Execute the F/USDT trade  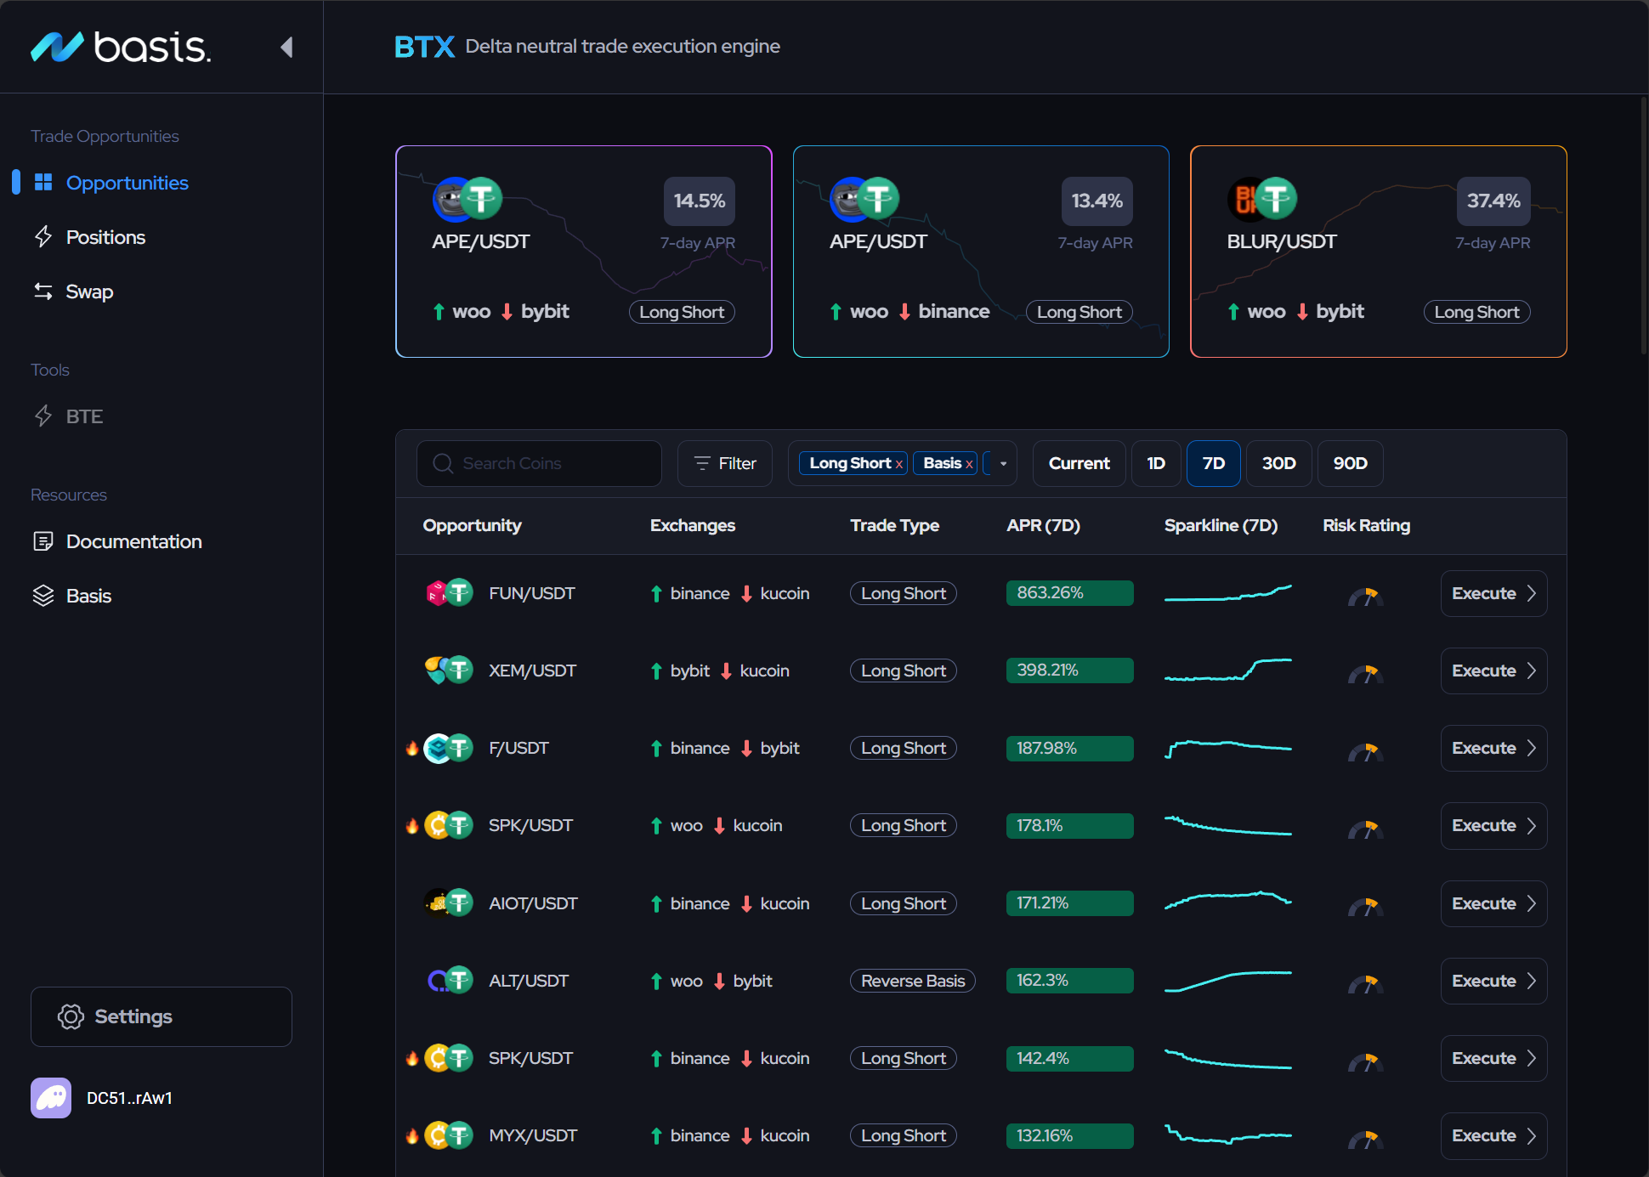1494,748
